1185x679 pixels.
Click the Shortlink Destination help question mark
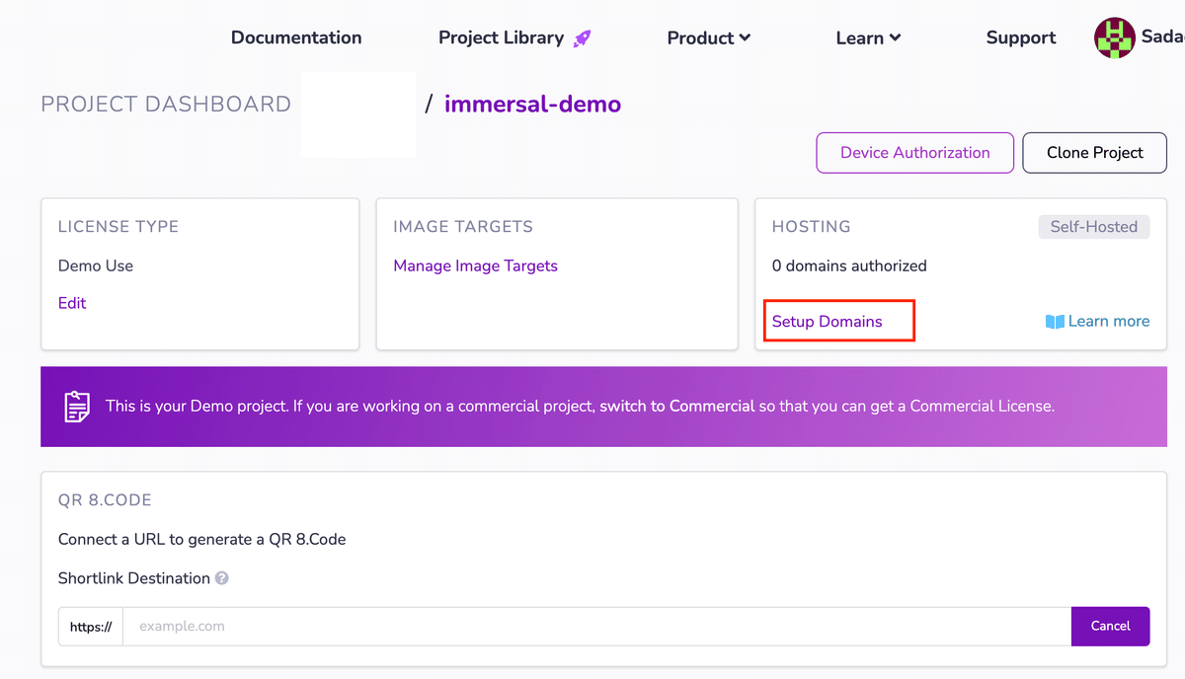pos(222,578)
